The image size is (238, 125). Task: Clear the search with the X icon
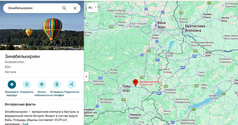[75, 8]
